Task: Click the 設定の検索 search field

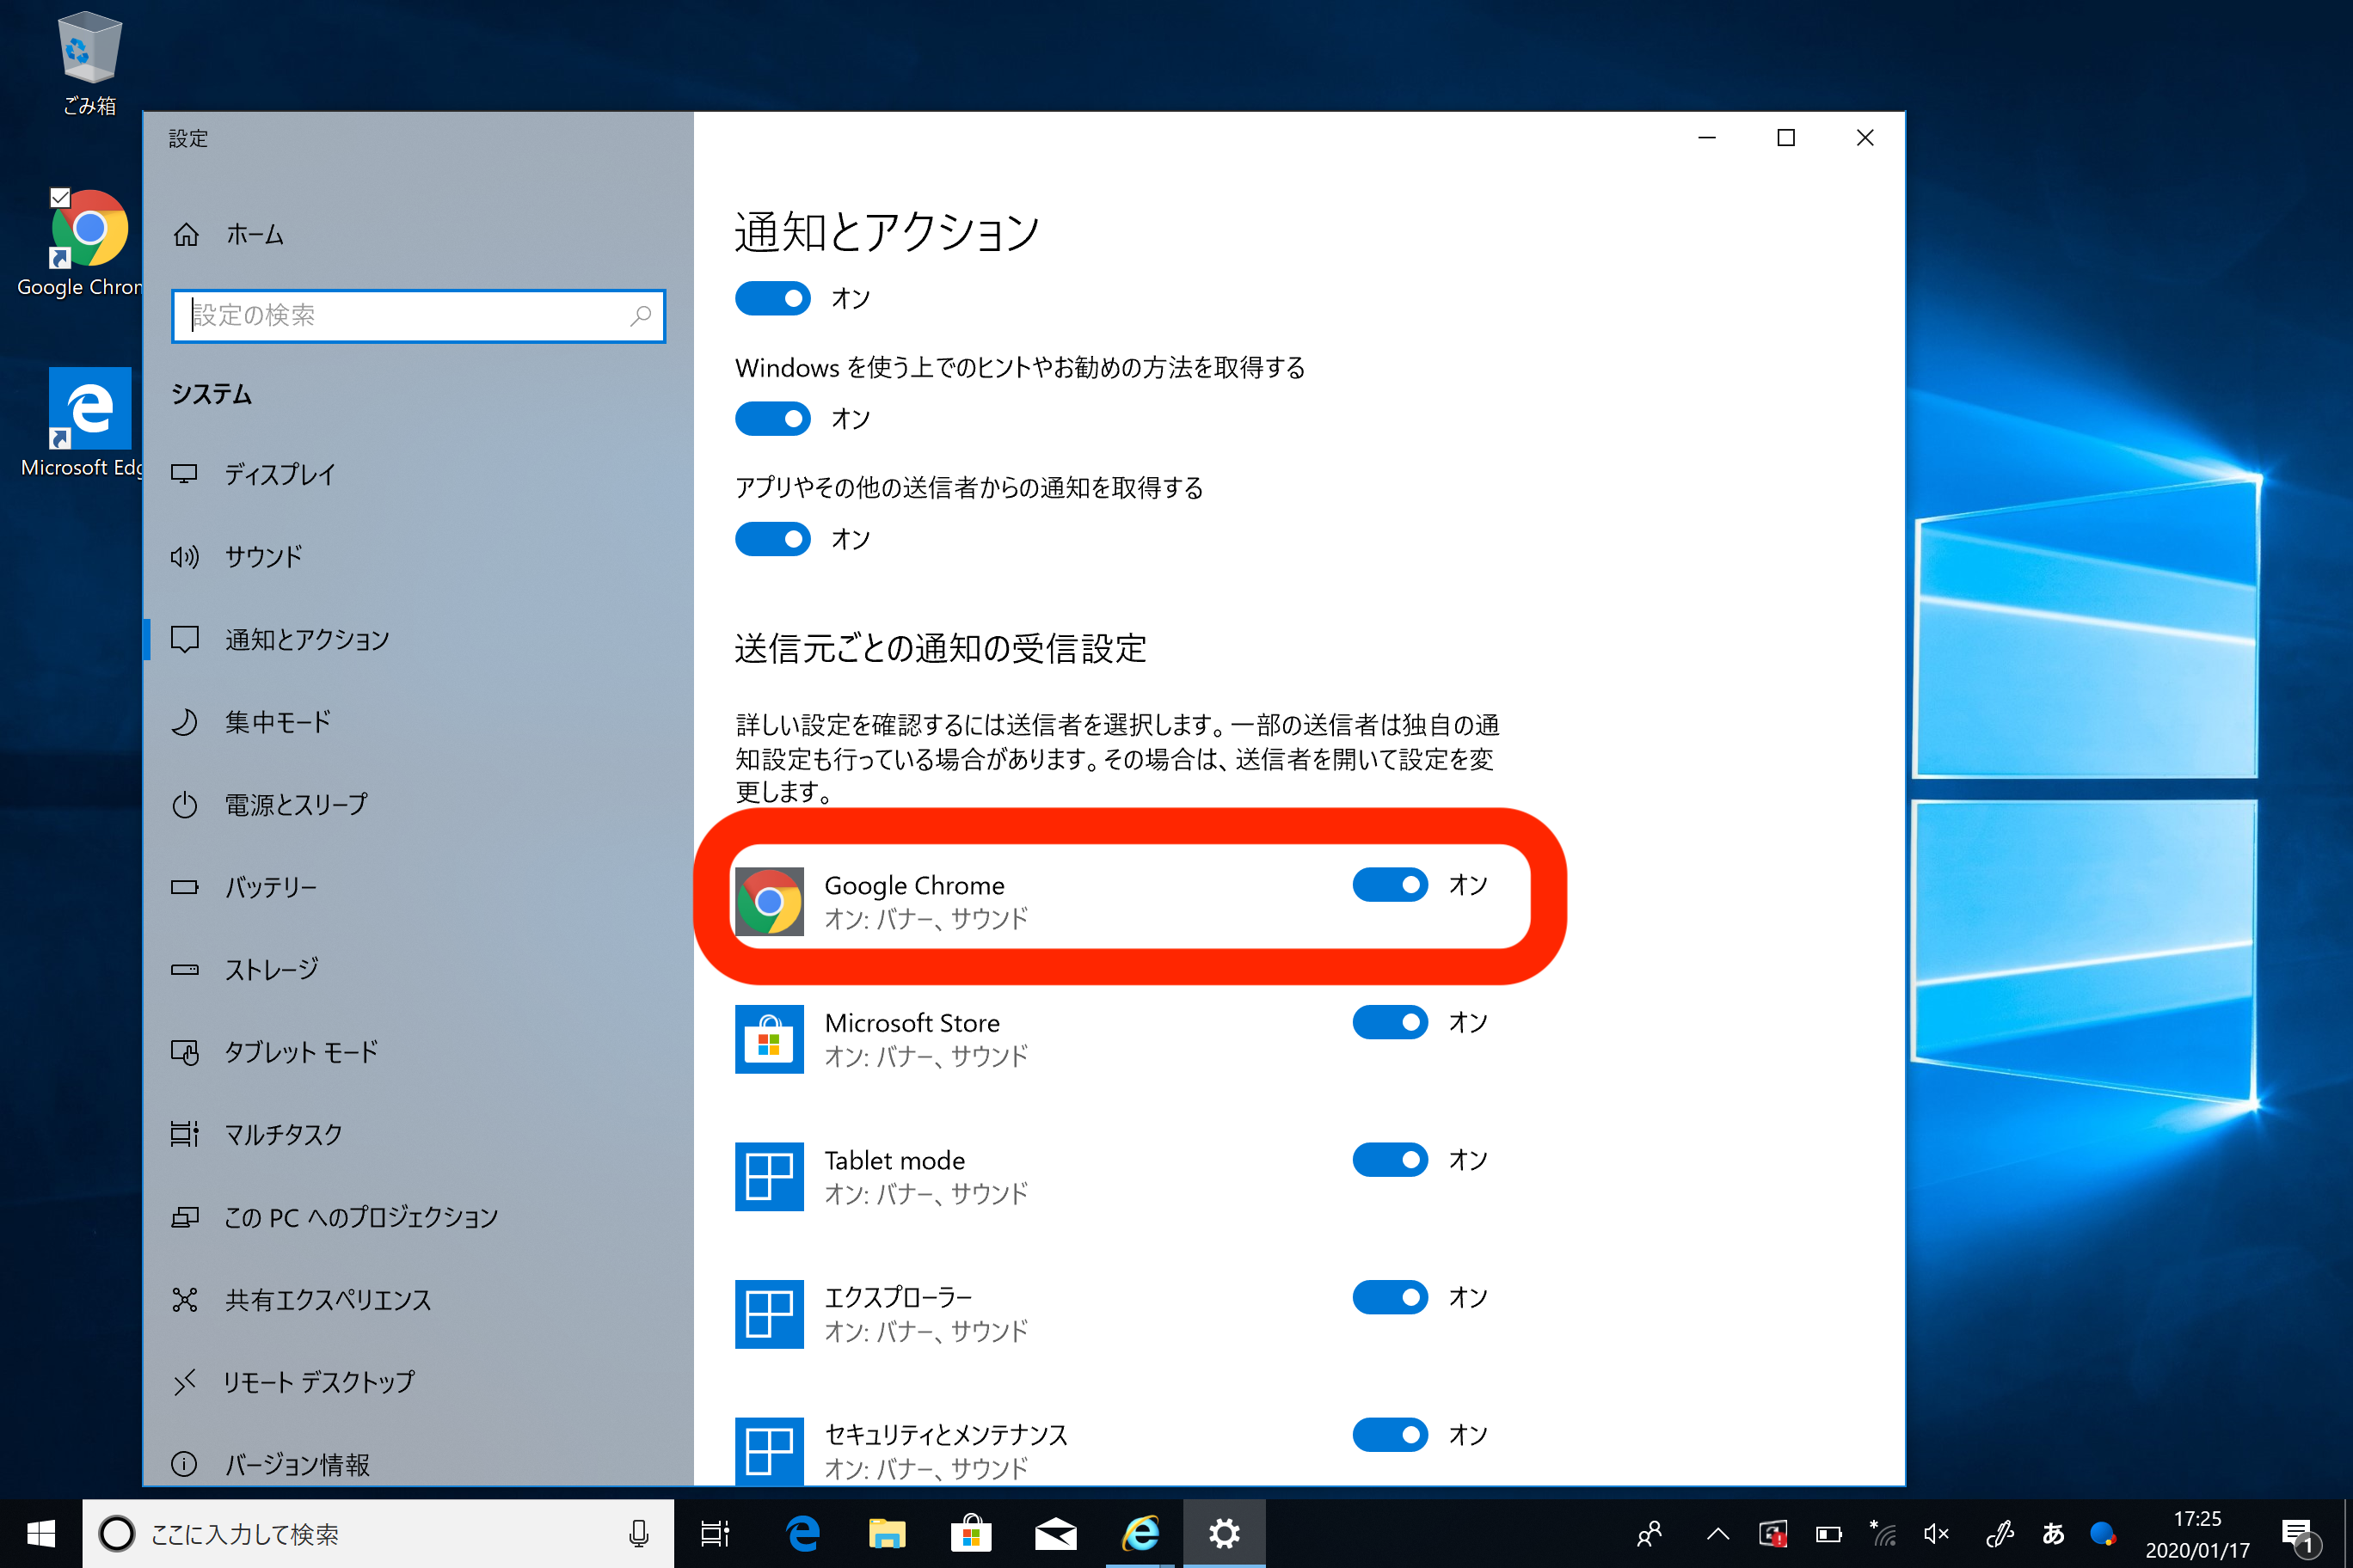Action: [x=418, y=316]
